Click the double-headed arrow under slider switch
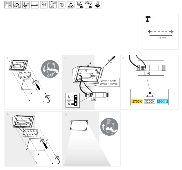Image resolution: width=182 pixels, height=170 pixels. pyautogui.click(x=150, y=96)
